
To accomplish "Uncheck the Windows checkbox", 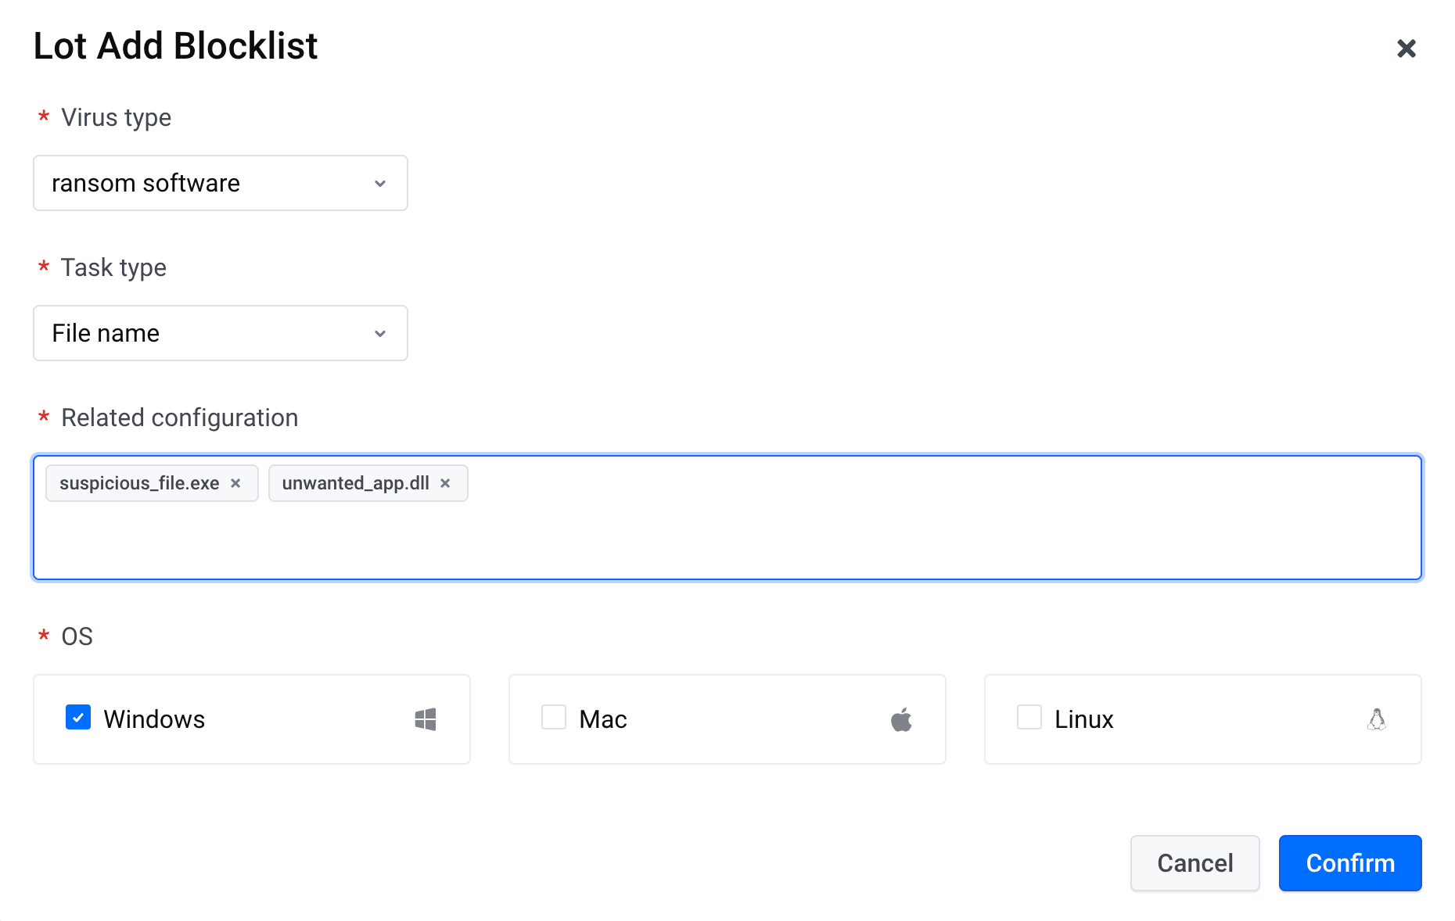I will coord(78,717).
